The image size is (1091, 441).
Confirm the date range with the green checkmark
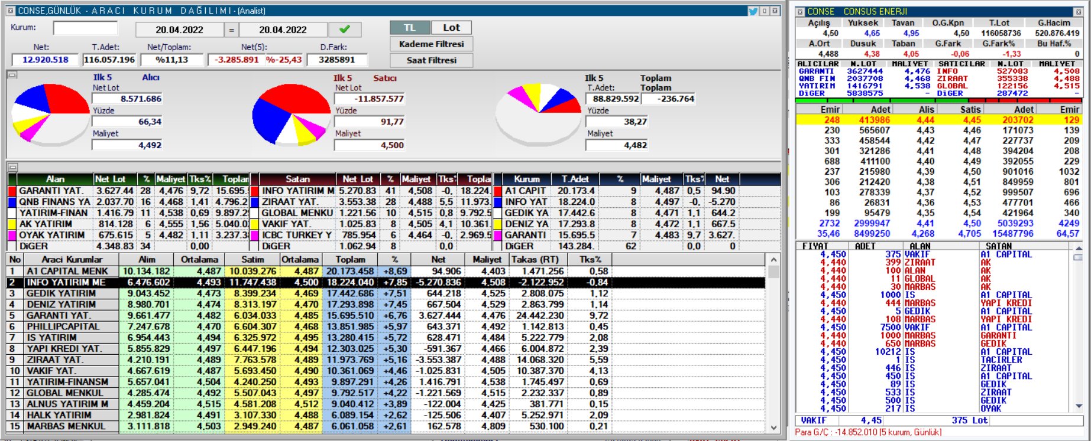[344, 30]
